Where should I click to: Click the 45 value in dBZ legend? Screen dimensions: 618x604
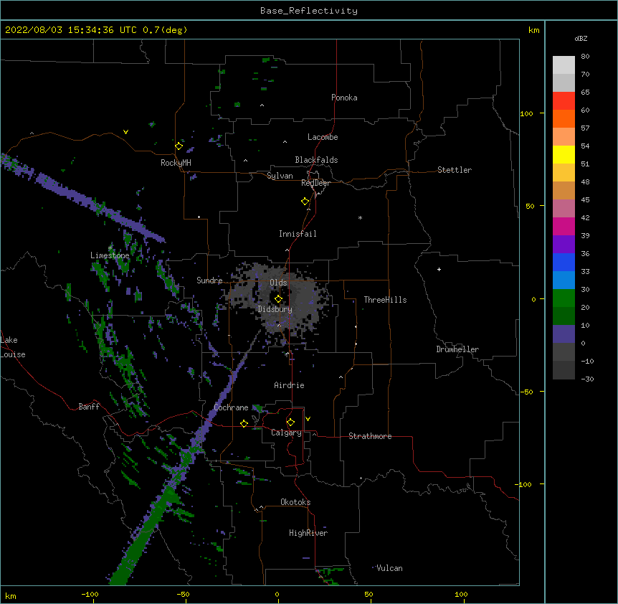(x=585, y=200)
